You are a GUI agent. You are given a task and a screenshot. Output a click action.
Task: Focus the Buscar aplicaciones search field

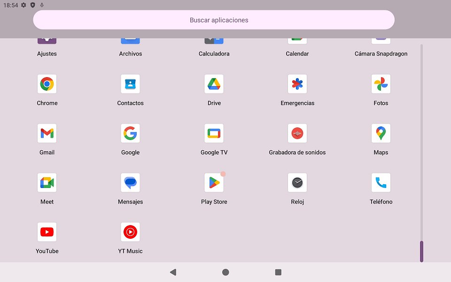pos(214,20)
